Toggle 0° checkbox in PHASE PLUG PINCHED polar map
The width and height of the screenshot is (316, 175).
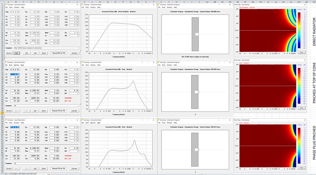236,146
